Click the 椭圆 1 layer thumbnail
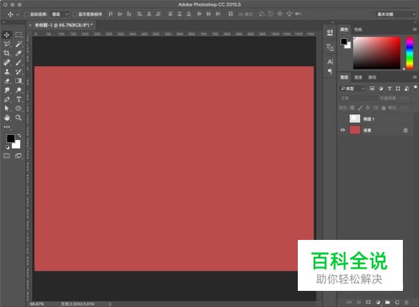 pyautogui.click(x=355, y=119)
